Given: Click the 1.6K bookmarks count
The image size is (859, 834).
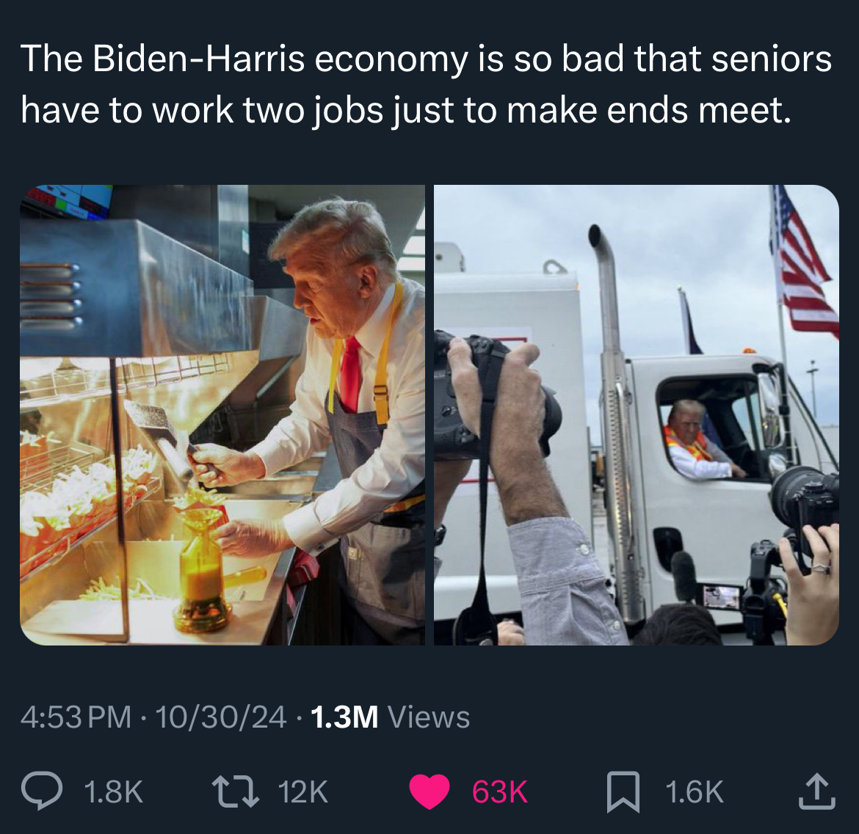Looking at the screenshot, I should [694, 792].
